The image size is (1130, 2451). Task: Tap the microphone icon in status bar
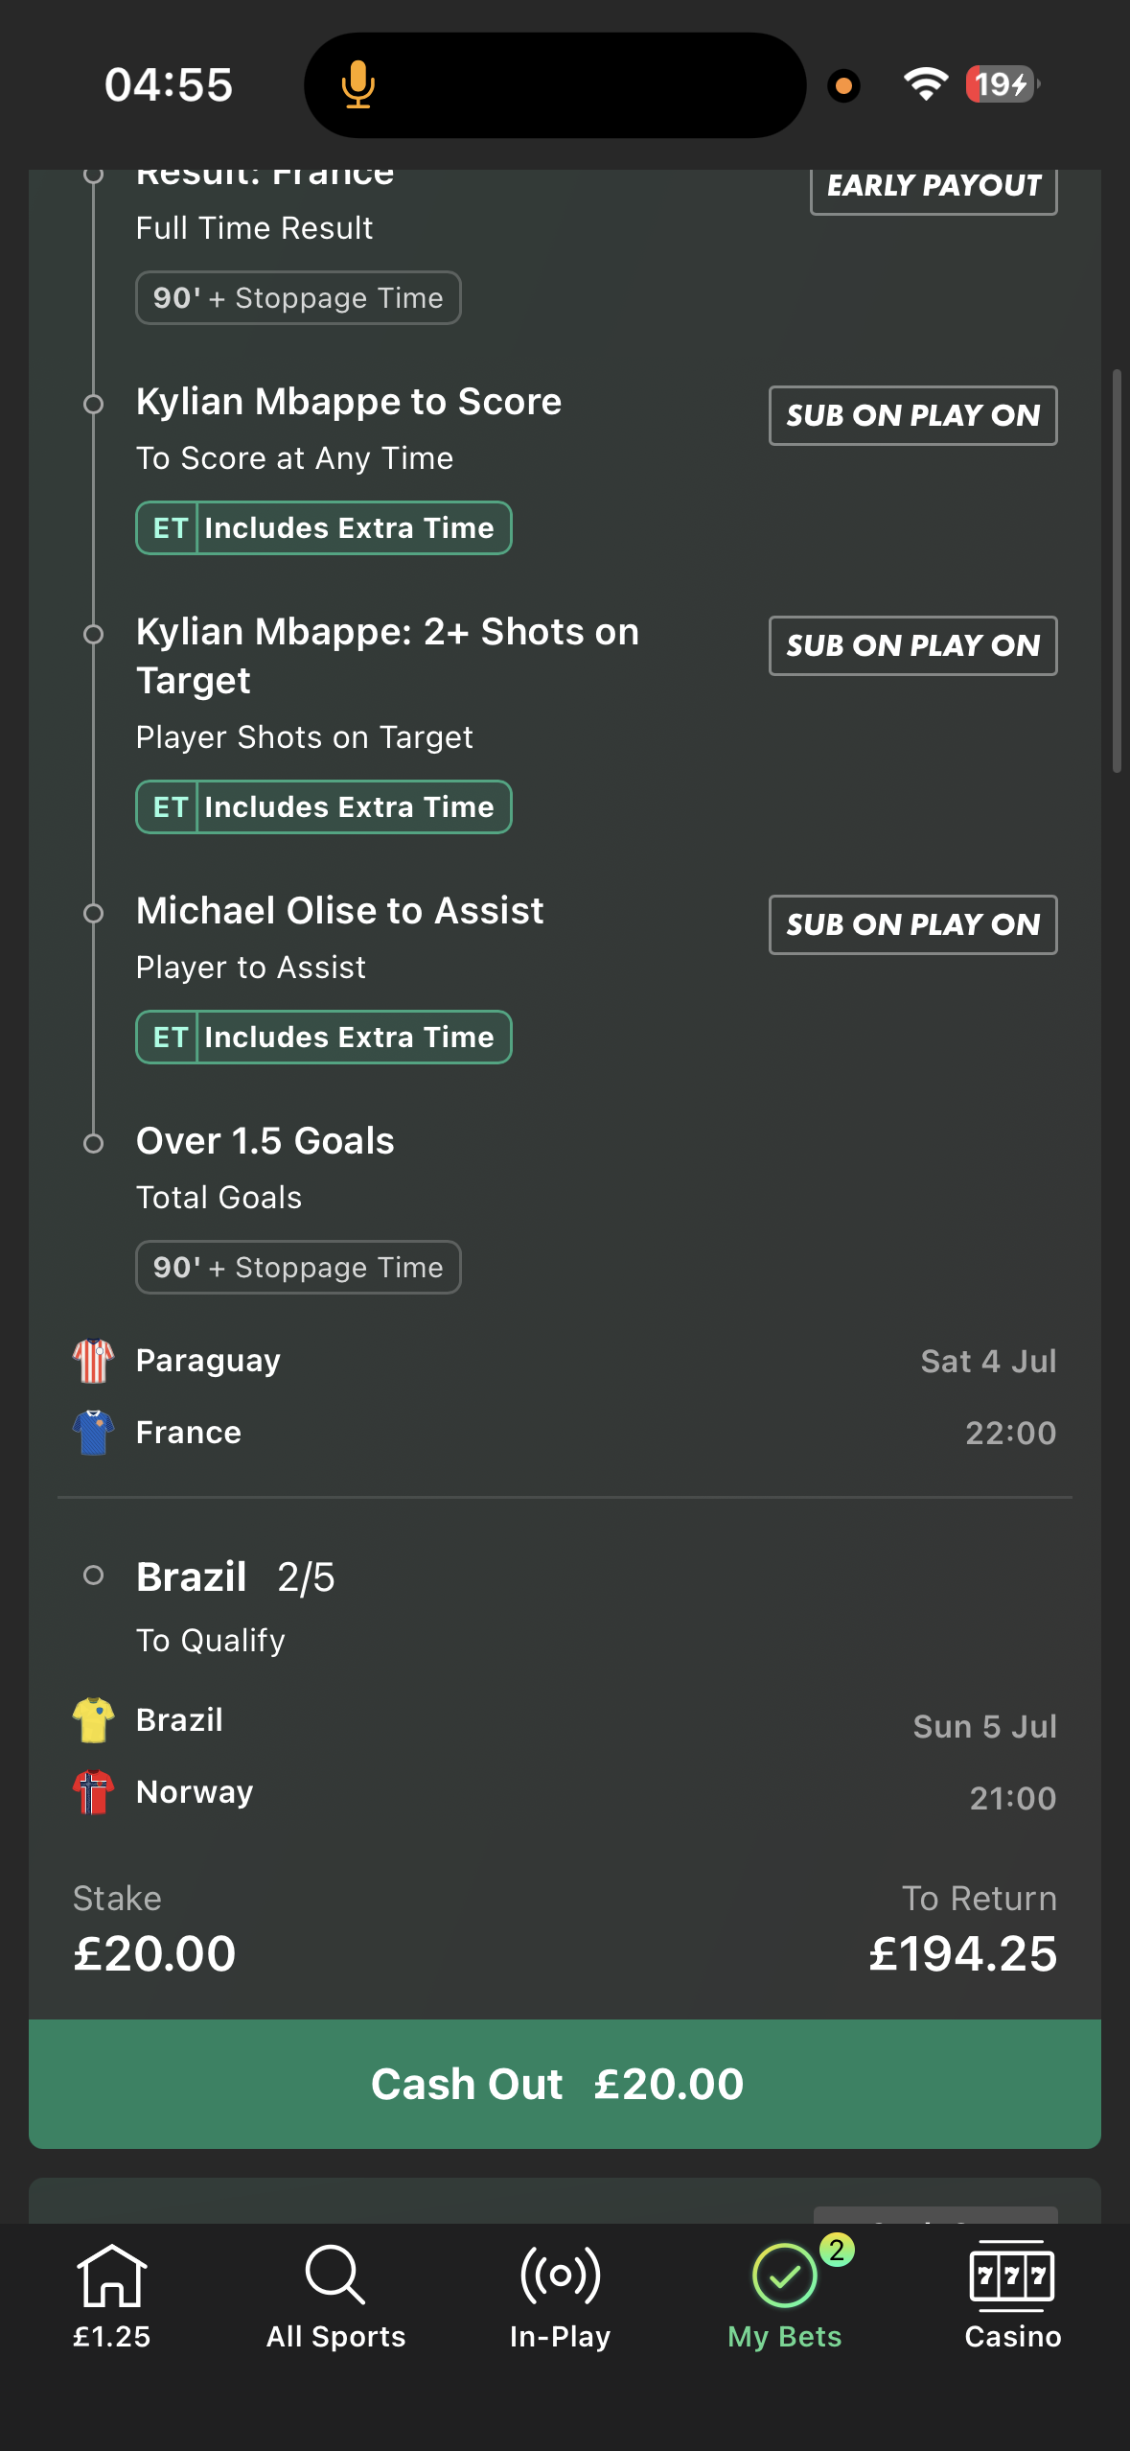coord(358,84)
